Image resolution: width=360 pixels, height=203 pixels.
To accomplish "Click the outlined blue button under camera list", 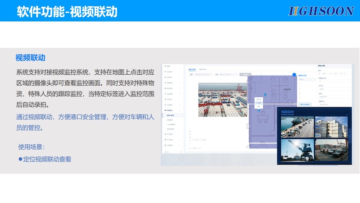I will click(305, 104).
